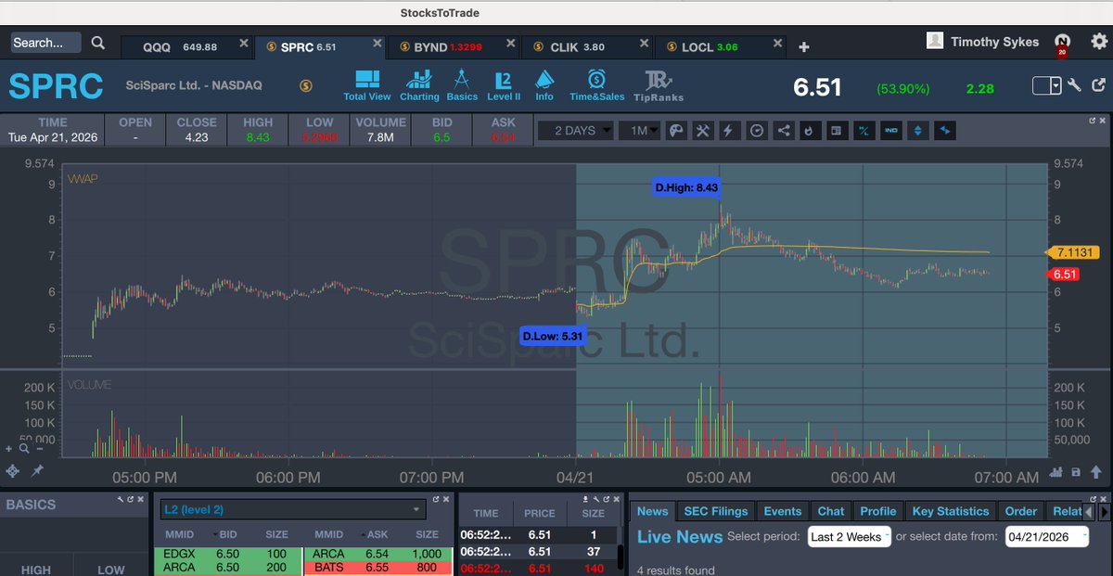This screenshot has height=576, width=1113.
Task: Open the Info panel icon
Action: [x=544, y=84]
